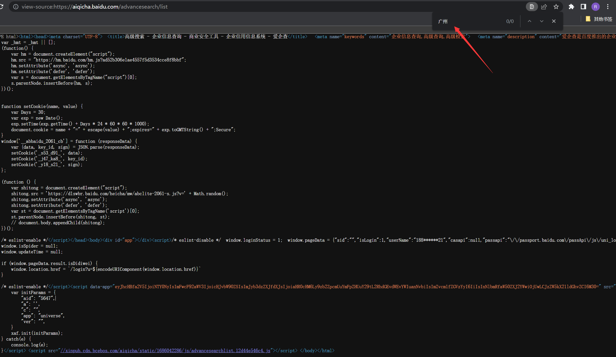Screen dimensions: 616x357
Task: Open the Chrome three-dot menu
Action: [x=608, y=7]
